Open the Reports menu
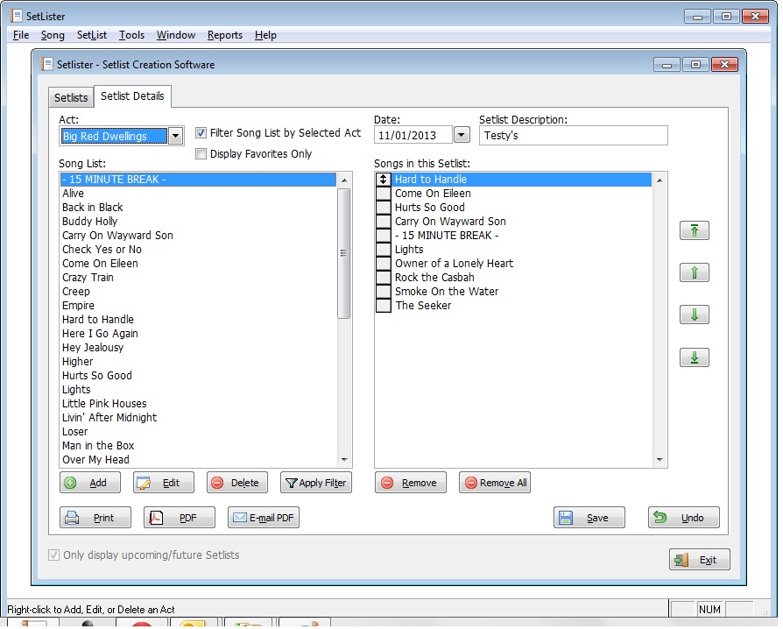 225,35
